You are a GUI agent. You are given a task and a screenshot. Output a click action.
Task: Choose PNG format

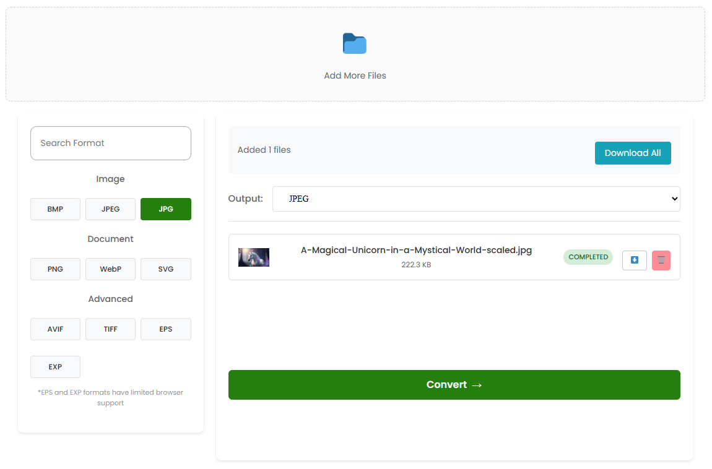click(x=55, y=269)
